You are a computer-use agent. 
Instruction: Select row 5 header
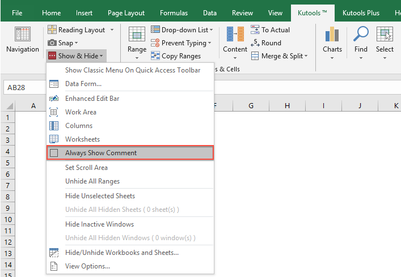pyautogui.click(x=8, y=163)
